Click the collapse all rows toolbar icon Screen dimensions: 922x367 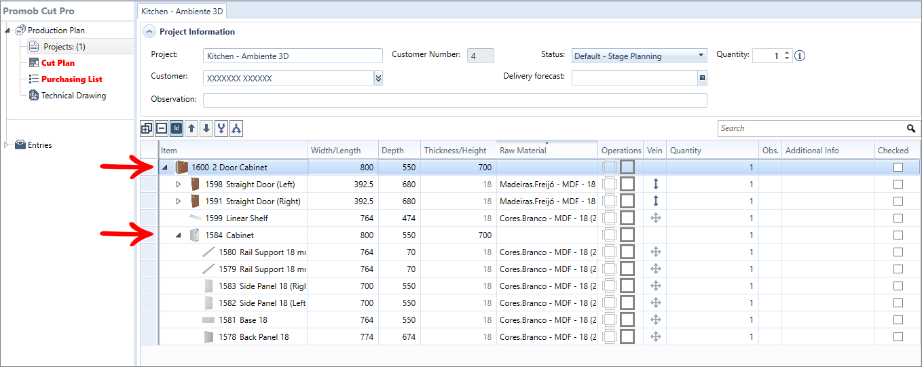point(162,128)
